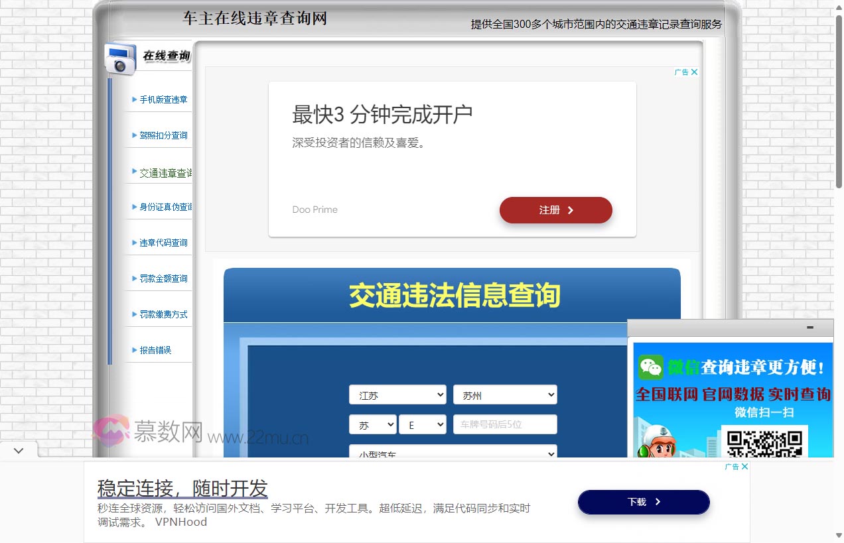Select 手机版查违章 in the sidebar

pos(163,99)
